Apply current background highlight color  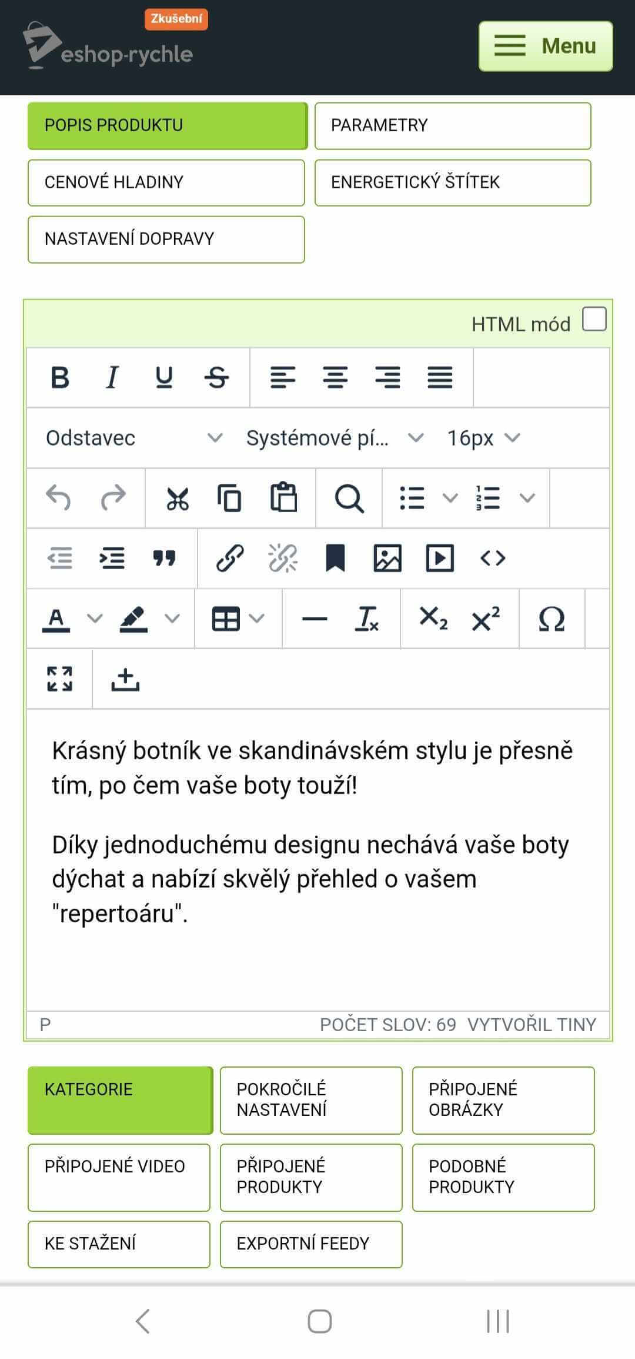(x=133, y=619)
